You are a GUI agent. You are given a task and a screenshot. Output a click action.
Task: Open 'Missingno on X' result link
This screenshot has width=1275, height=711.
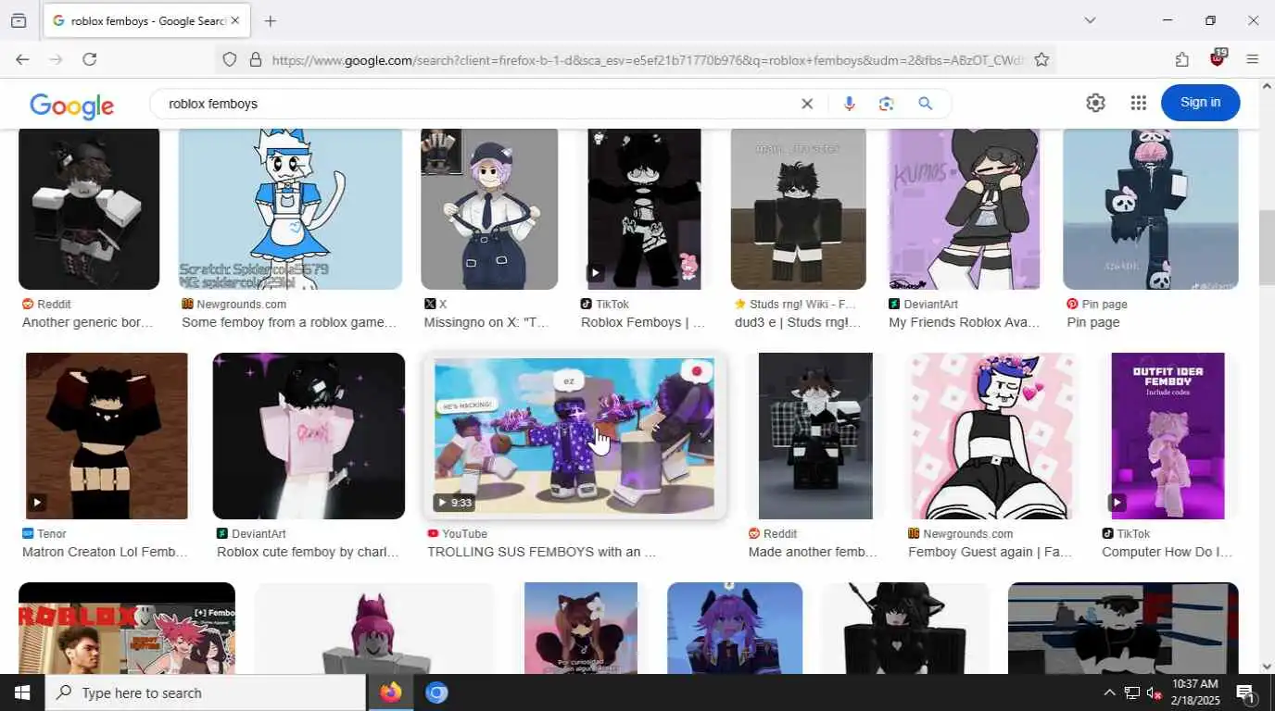click(x=486, y=322)
